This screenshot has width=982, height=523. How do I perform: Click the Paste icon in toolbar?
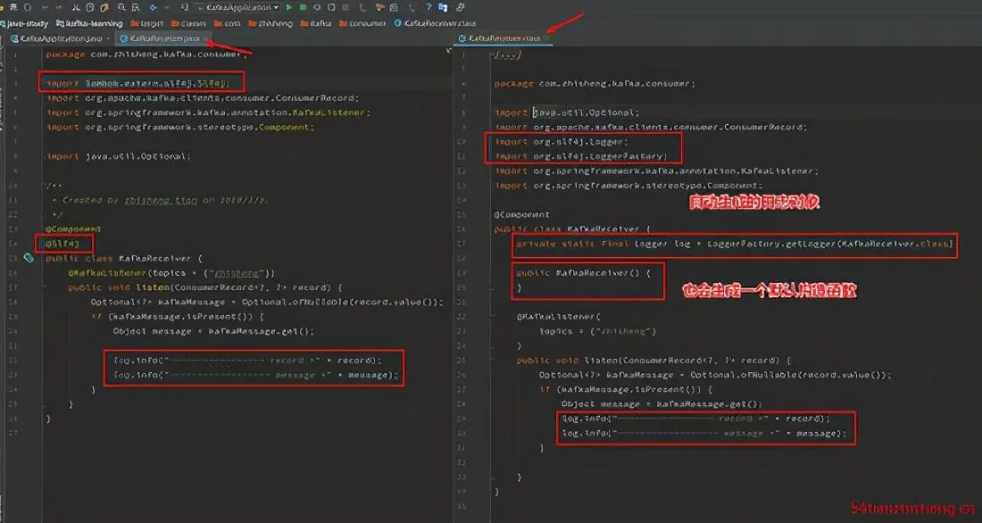104,7
